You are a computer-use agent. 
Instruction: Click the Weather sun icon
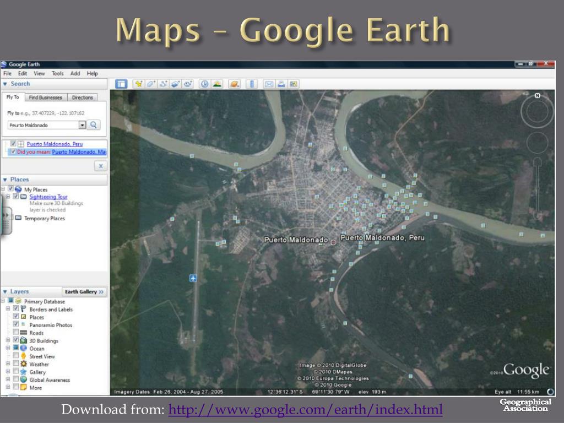[x=23, y=364]
